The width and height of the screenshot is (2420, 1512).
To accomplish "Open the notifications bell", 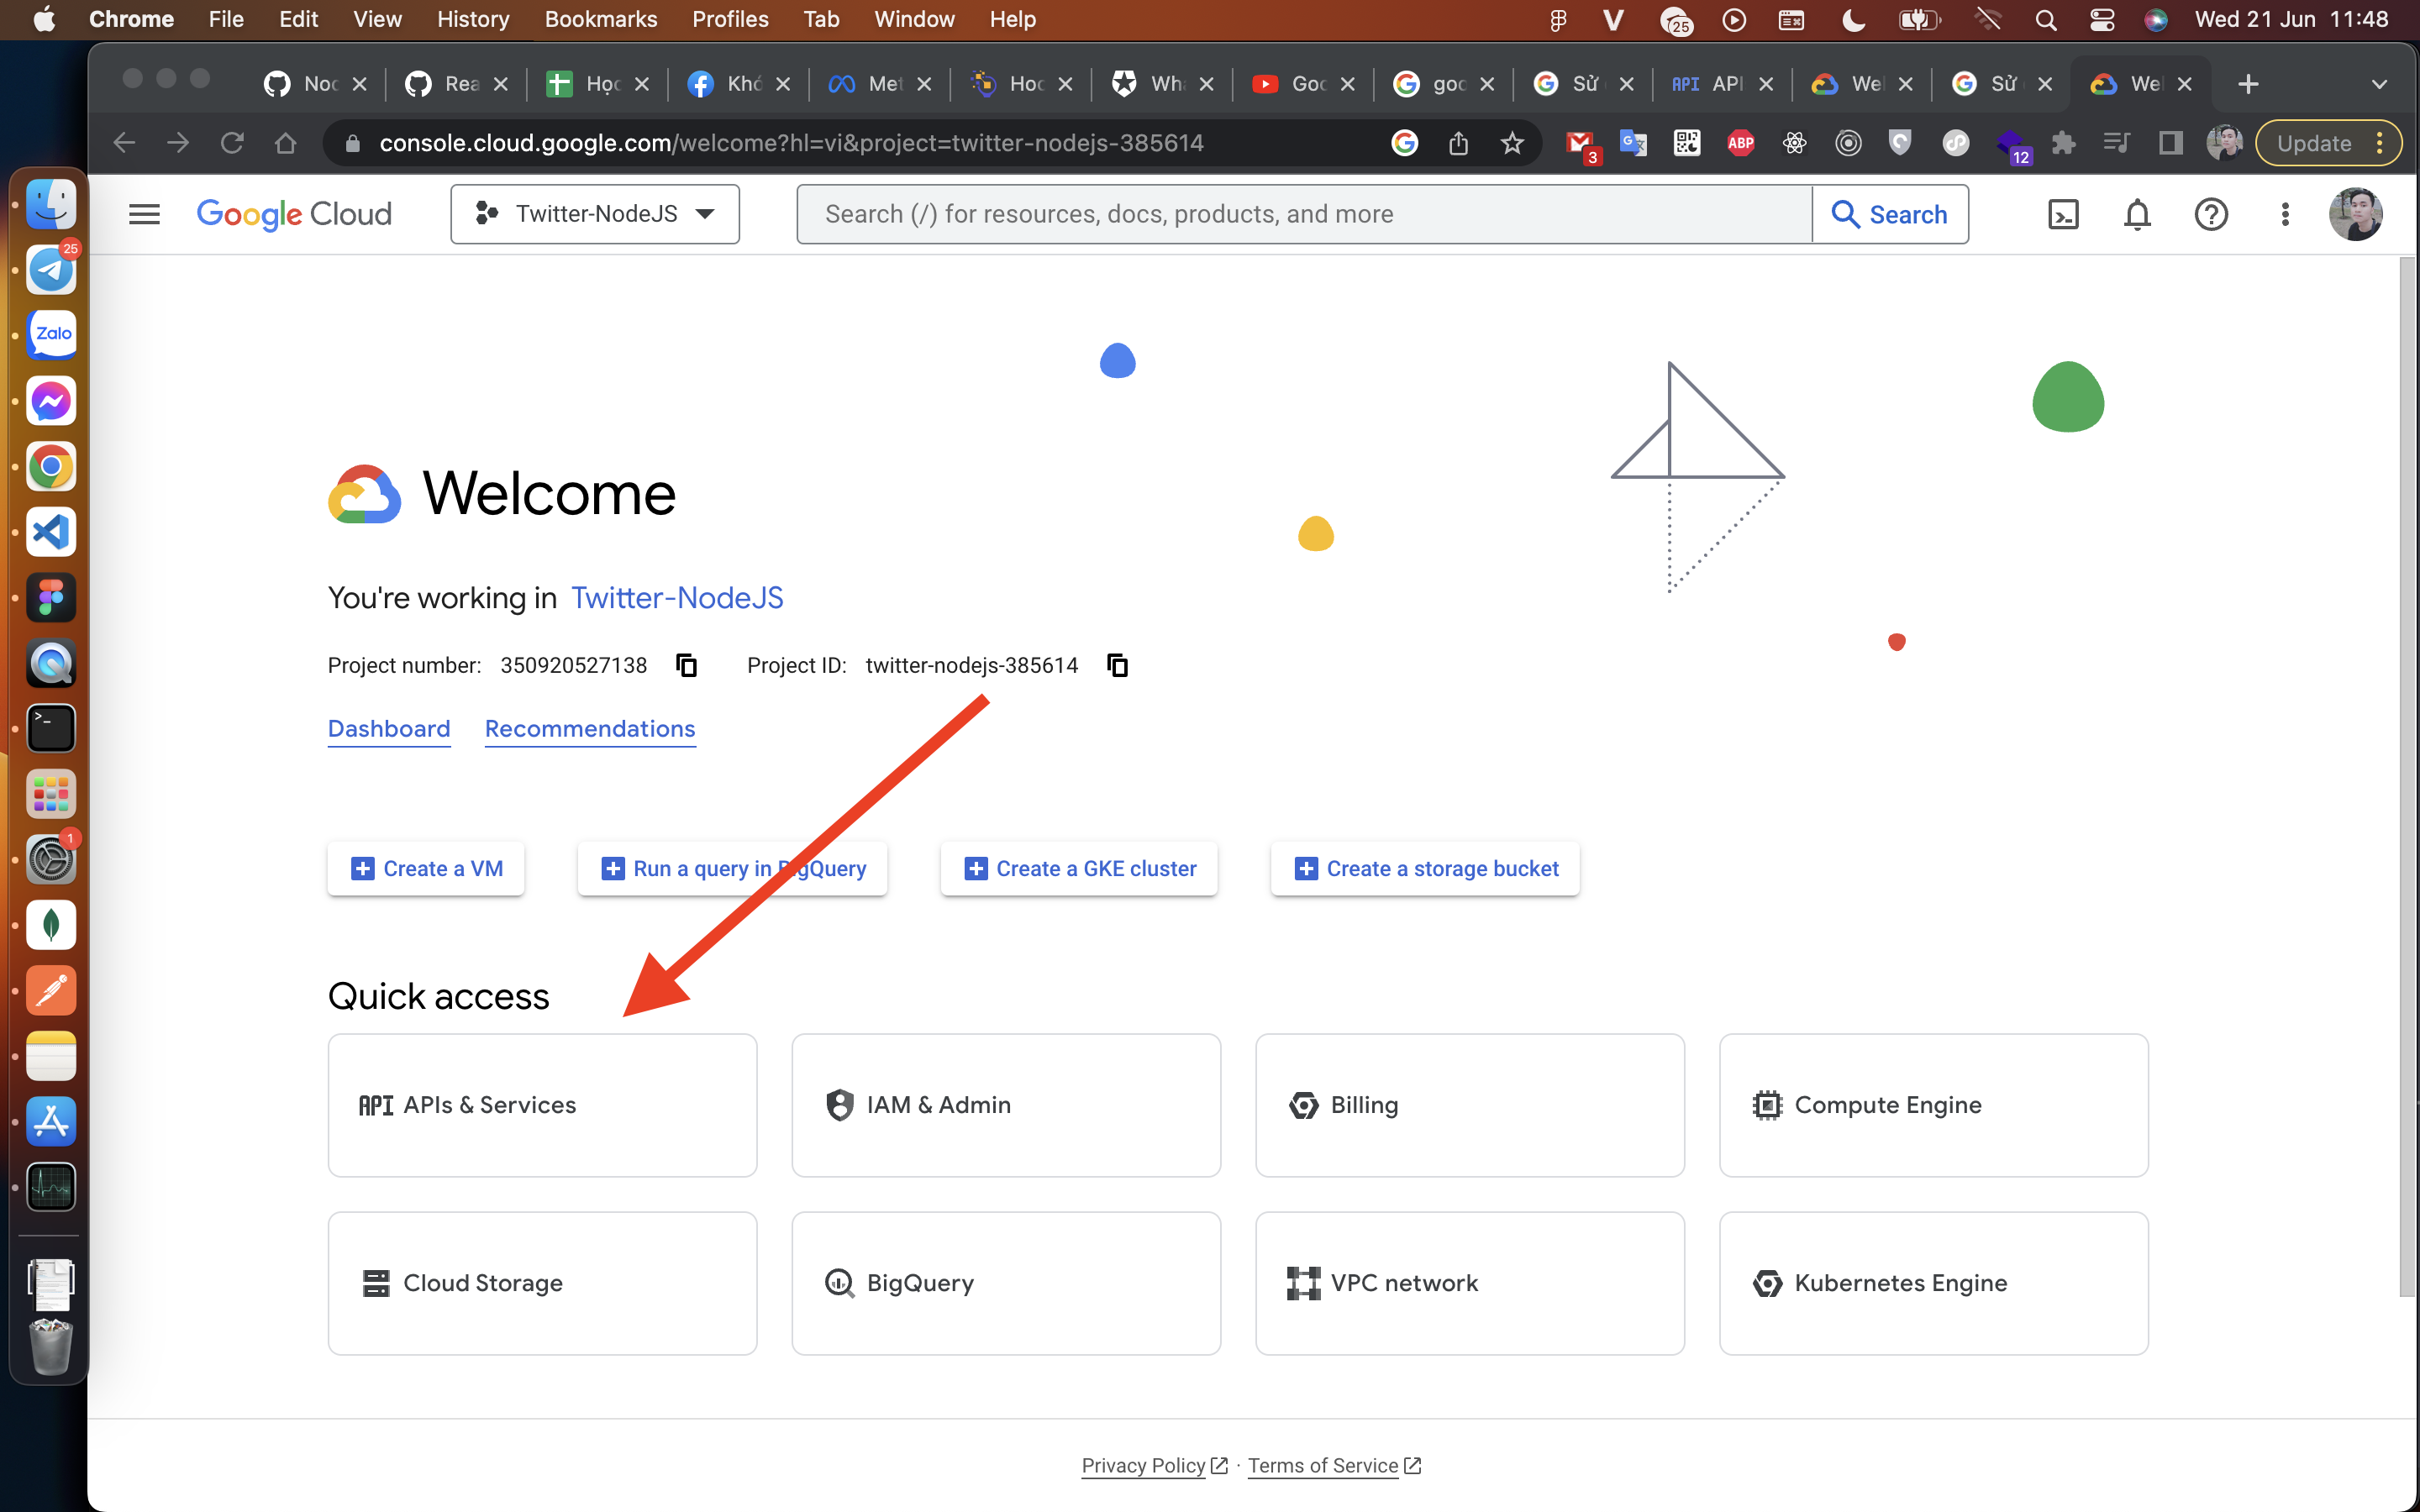I will tap(2137, 214).
